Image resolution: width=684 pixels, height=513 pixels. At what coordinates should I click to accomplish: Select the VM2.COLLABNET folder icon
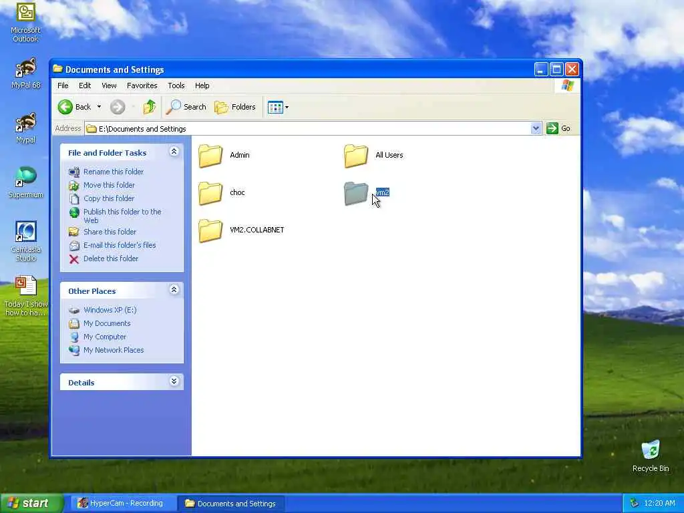pos(210,230)
